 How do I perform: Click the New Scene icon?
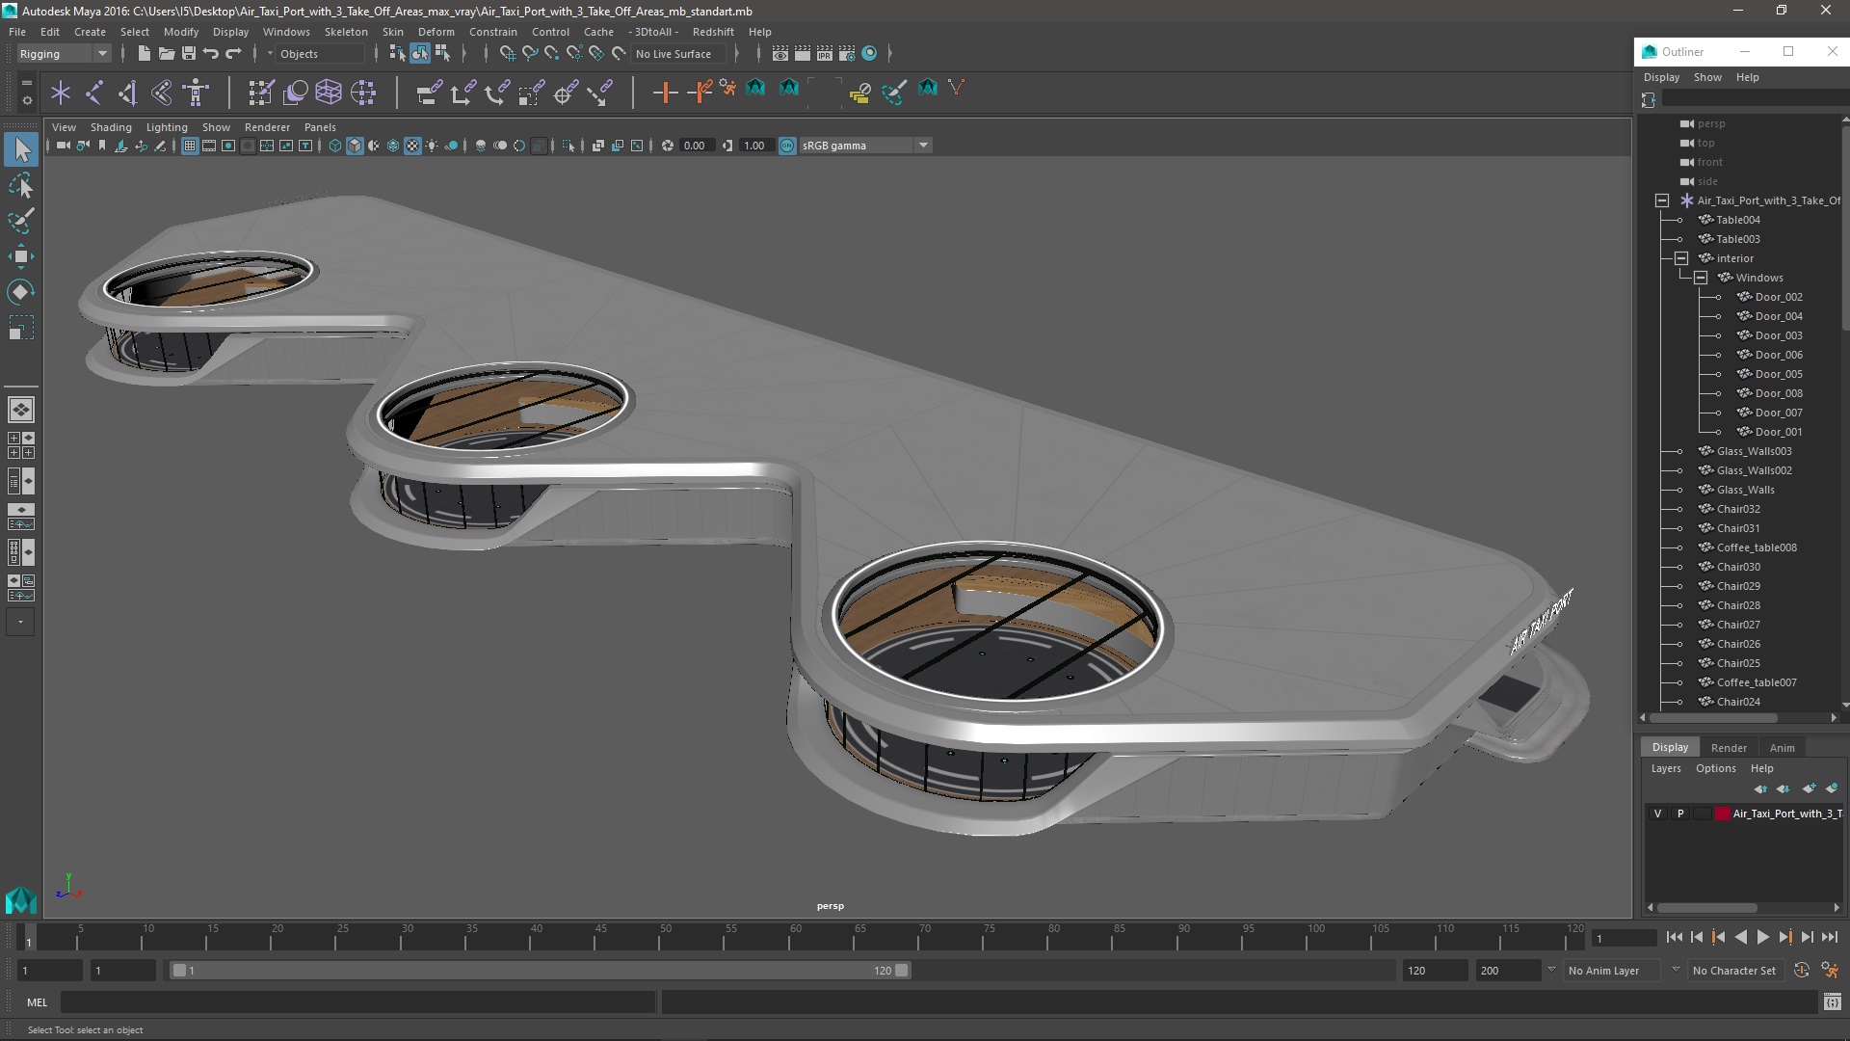coord(144,54)
